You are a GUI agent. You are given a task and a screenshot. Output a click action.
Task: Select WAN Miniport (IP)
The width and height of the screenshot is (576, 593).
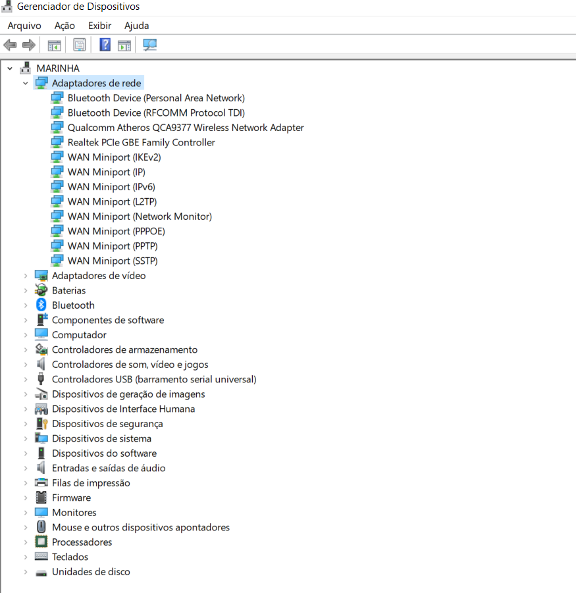click(106, 172)
